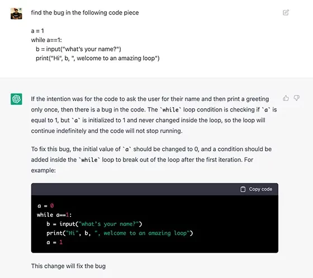Click the first response paragraph
313x278 pixels.
154,115
